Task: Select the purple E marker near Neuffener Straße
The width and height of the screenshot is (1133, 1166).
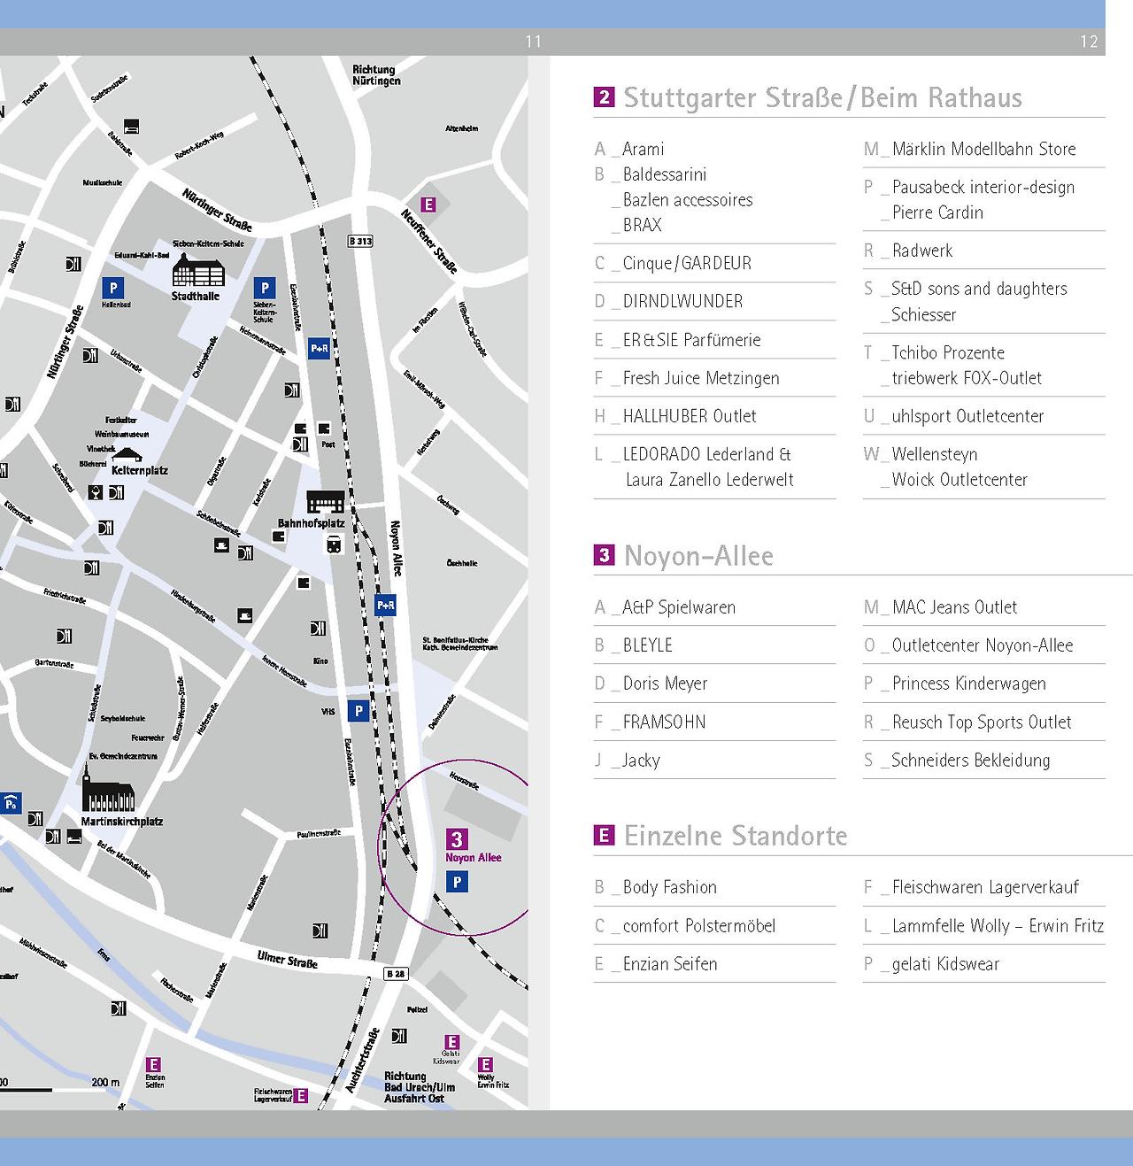Action: (x=428, y=205)
